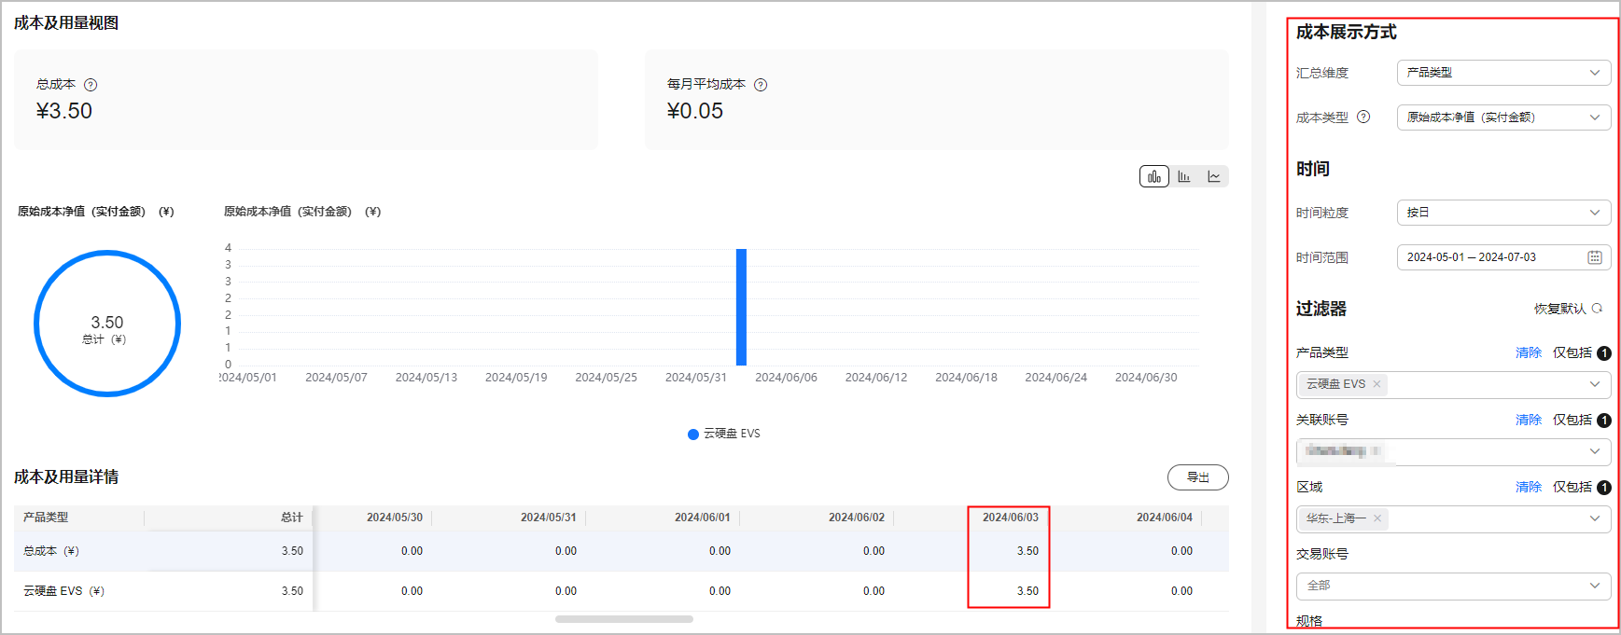1621x635 pixels.
Task: Click 2024/06/02 column header
Action: pyautogui.click(x=857, y=518)
